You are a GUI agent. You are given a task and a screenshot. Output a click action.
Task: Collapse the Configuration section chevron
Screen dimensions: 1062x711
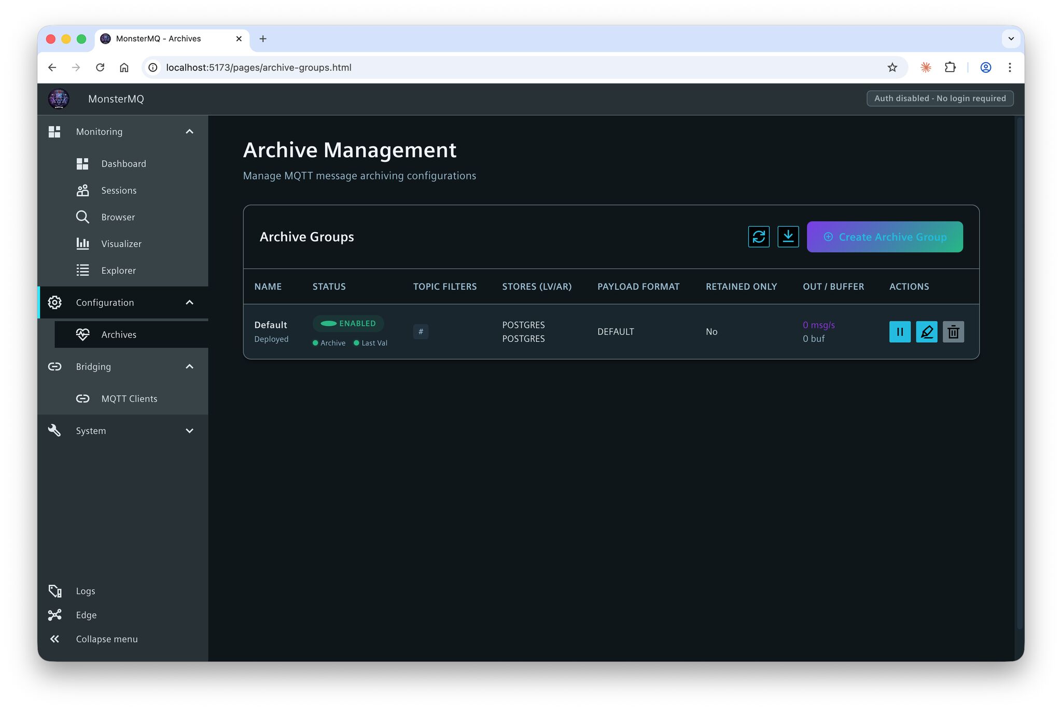190,302
